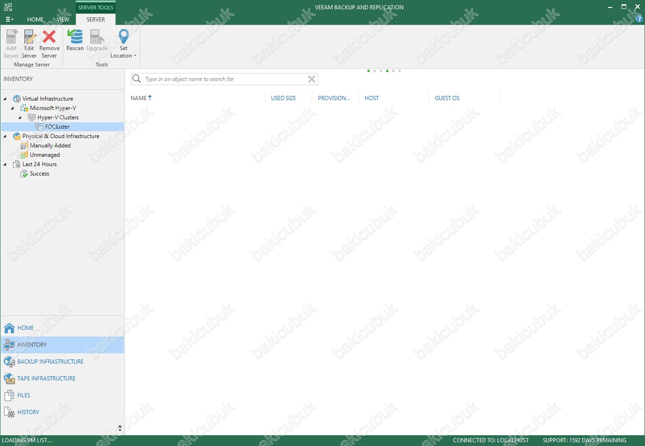The image size is (645, 446).
Task: Select the SERVER ribbon tab
Action: click(x=95, y=20)
